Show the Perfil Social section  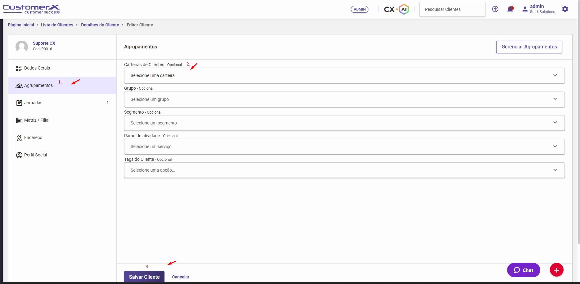pyautogui.click(x=62, y=155)
